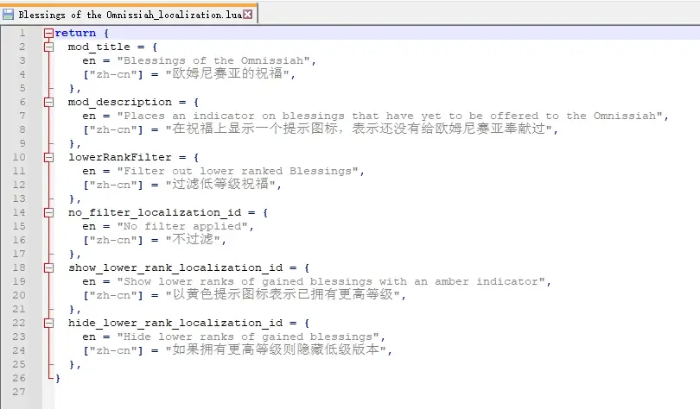
Task: Click the closing brace on line 26
Action: tap(58, 378)
